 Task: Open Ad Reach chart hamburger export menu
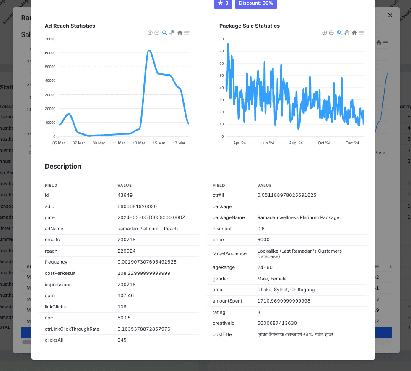[x=187, y=33]
